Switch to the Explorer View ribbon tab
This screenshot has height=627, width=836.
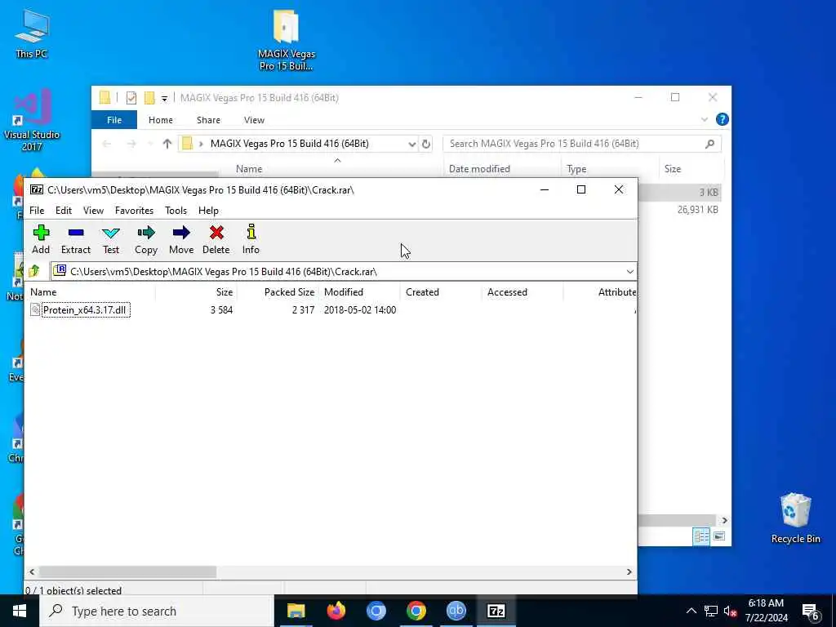tap(254, 120)
